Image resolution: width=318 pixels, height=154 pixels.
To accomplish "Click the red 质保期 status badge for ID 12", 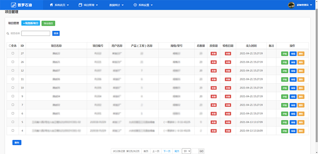I will pyautogui.click(x=213, y=71).
